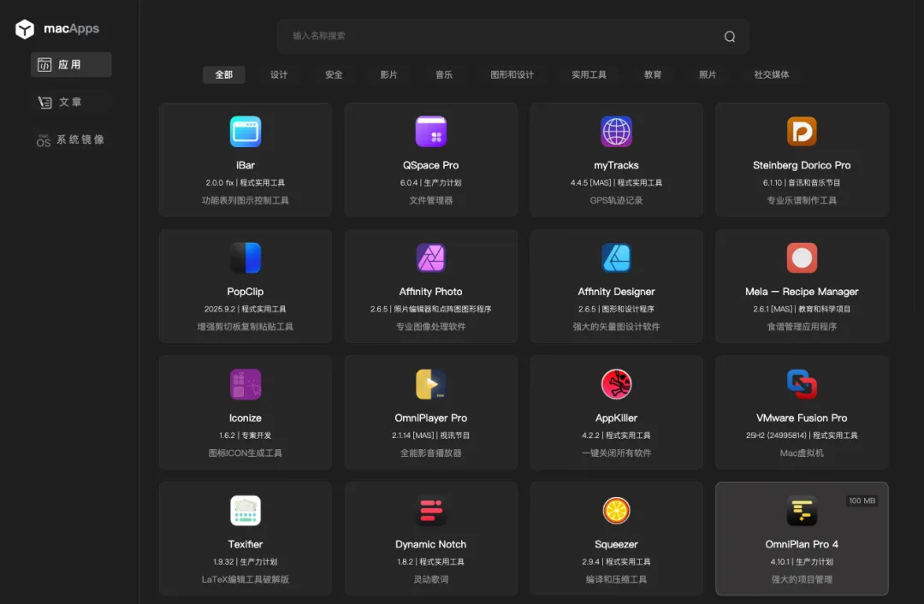
Task: Open the Affinity Photo icon
Action: click(x=430, y=258)
